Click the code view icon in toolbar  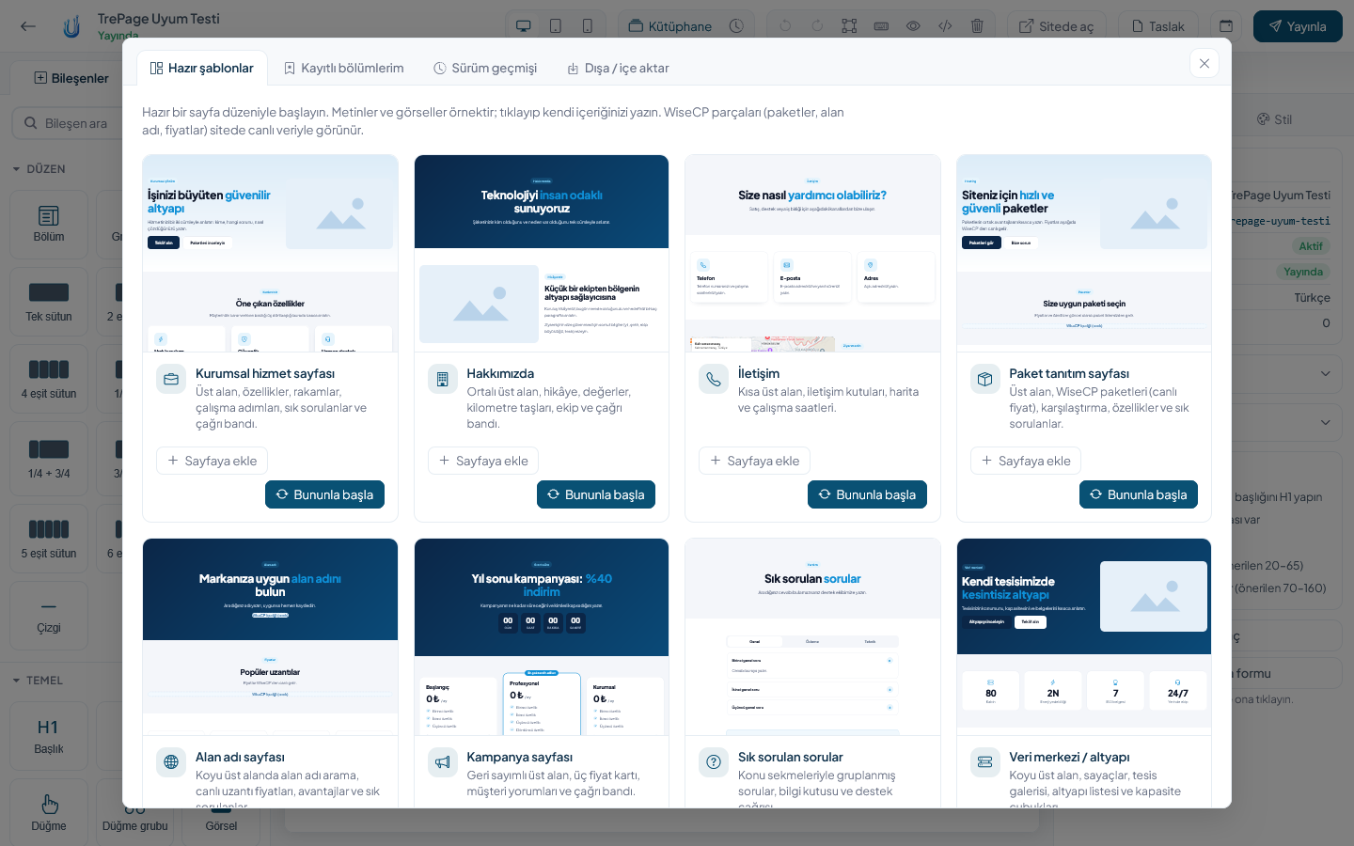945,26
